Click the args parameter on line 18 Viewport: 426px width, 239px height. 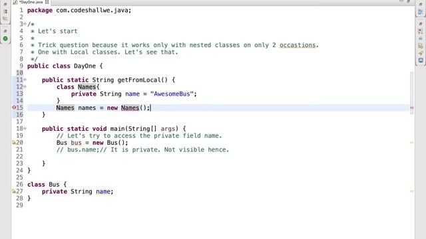168,129
